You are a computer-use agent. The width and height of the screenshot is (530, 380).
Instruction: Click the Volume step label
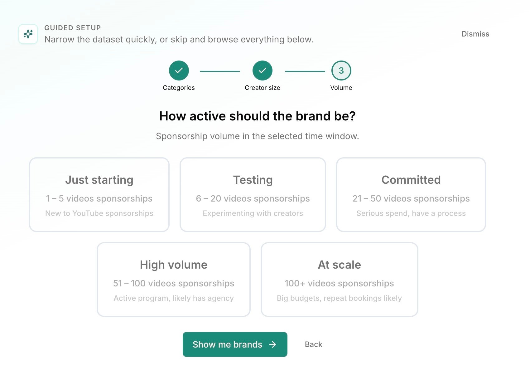pos(341,88)
